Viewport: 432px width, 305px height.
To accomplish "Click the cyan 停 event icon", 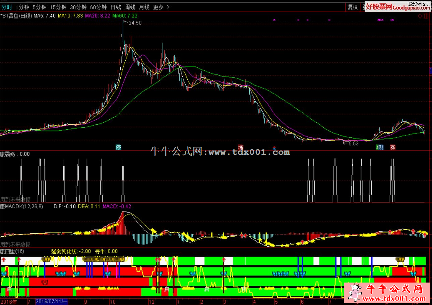I will click(118, 147).
